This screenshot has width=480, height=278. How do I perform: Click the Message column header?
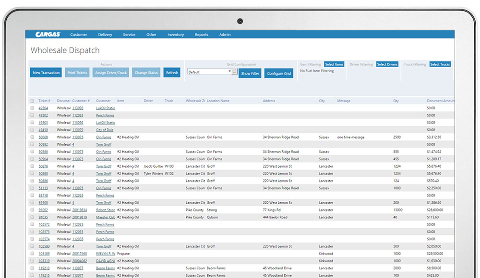(344, 101)
